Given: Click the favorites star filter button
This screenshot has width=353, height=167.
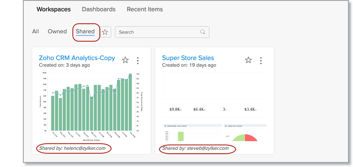Looking at the screenshot, I should point(105,32).
